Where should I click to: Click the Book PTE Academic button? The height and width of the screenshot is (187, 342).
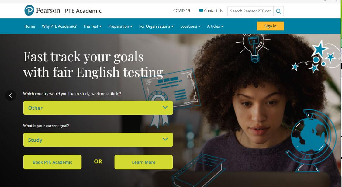click(52, 162)
